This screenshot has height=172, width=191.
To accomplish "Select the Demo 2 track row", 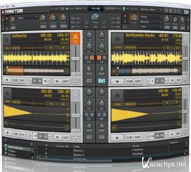I will coord(110,154).
